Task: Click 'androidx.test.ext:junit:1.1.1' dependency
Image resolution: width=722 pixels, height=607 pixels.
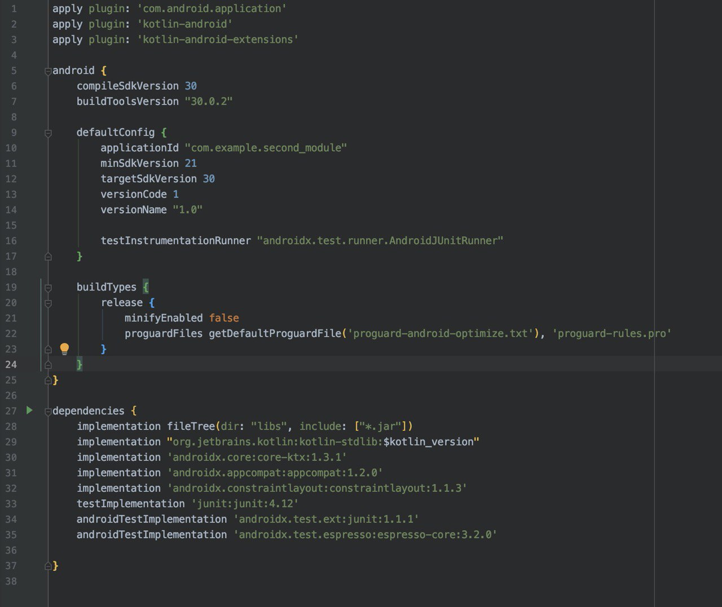Action: (x=326, y=519)
